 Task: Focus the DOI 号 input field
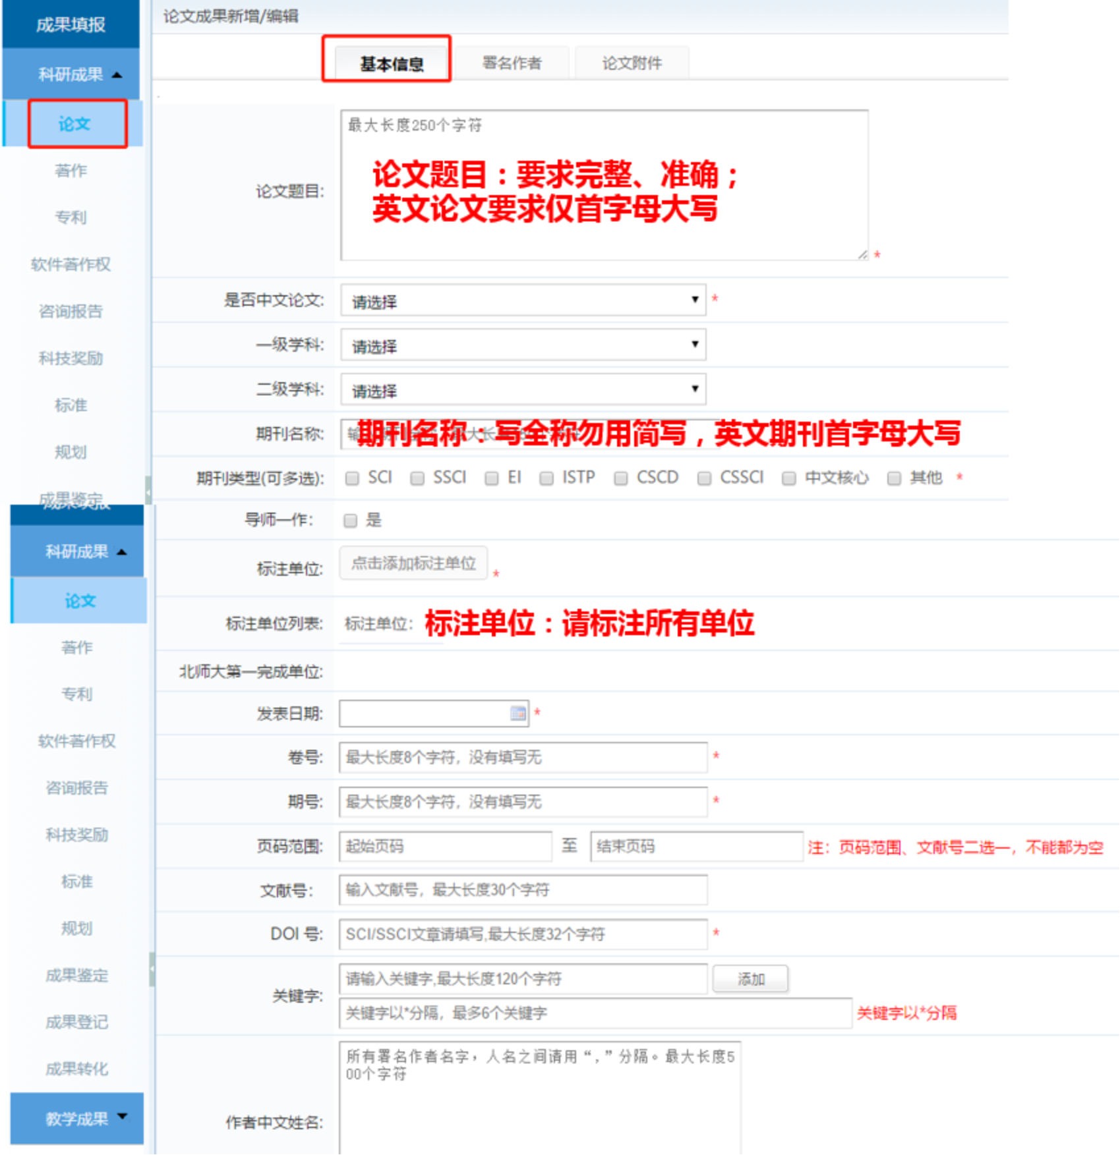523,934
